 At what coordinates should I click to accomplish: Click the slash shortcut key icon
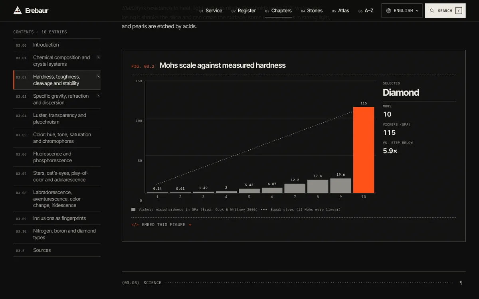[459, 11]
